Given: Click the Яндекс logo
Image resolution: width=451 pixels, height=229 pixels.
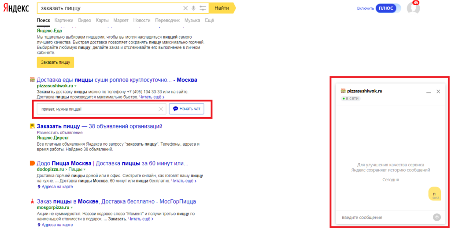Looking at the screenshot, I should [x=17, y=8].
